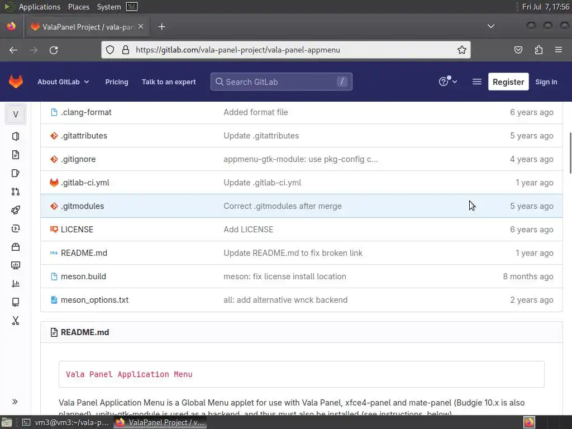572x429 pixels.
Task: Open Places menu in top panel
Action: pos(79,7)
